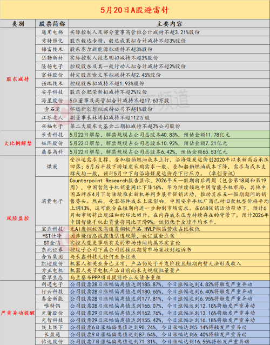
Task: Select the stock name 肯特催化
Action: click(52, 41)
